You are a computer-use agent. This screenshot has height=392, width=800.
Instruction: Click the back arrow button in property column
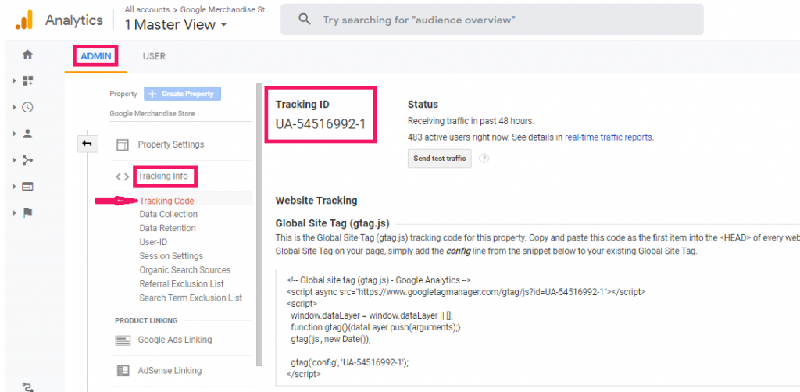[x=87, y=144]
